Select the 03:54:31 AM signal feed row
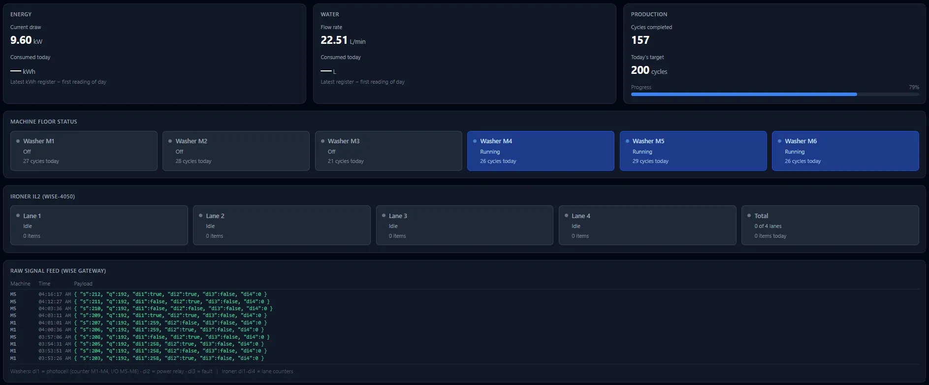The height and width of the screenshot is (385, 929). click(x=464, y=344)
